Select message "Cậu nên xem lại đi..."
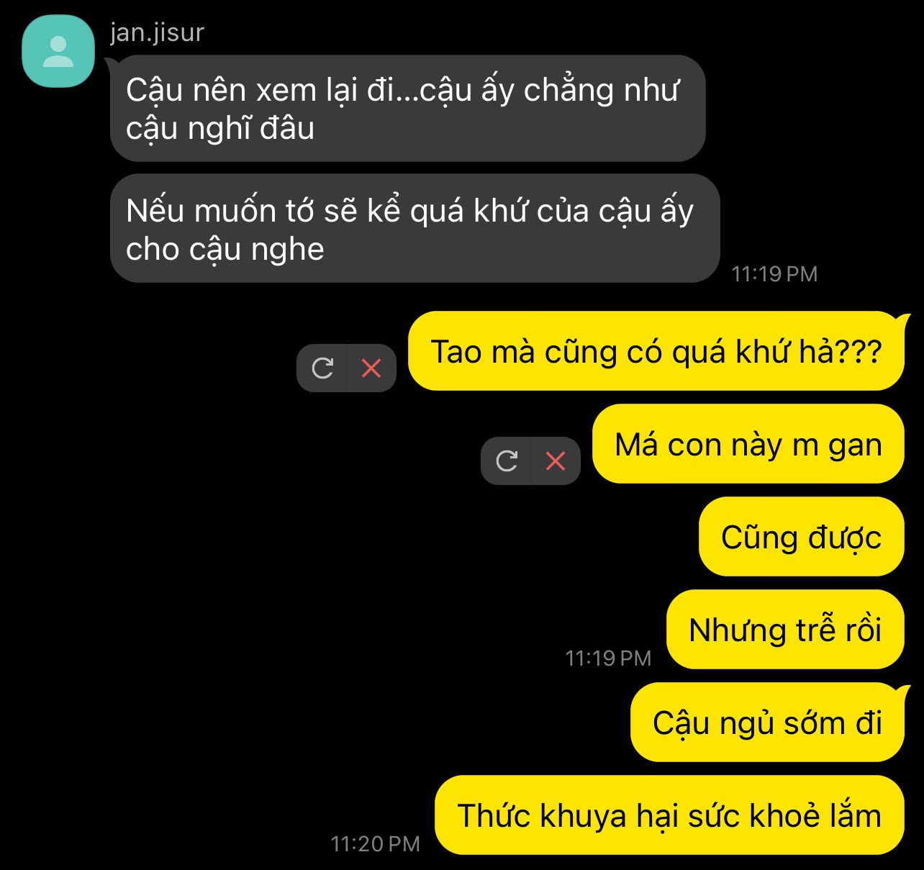The width and height of the screenshot is (924, 870). point(407,108)
